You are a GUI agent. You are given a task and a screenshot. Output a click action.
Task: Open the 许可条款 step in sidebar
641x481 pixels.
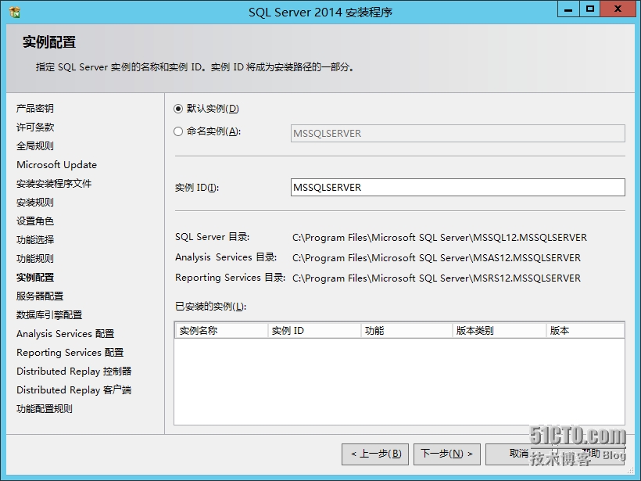[x=35, y=127]
